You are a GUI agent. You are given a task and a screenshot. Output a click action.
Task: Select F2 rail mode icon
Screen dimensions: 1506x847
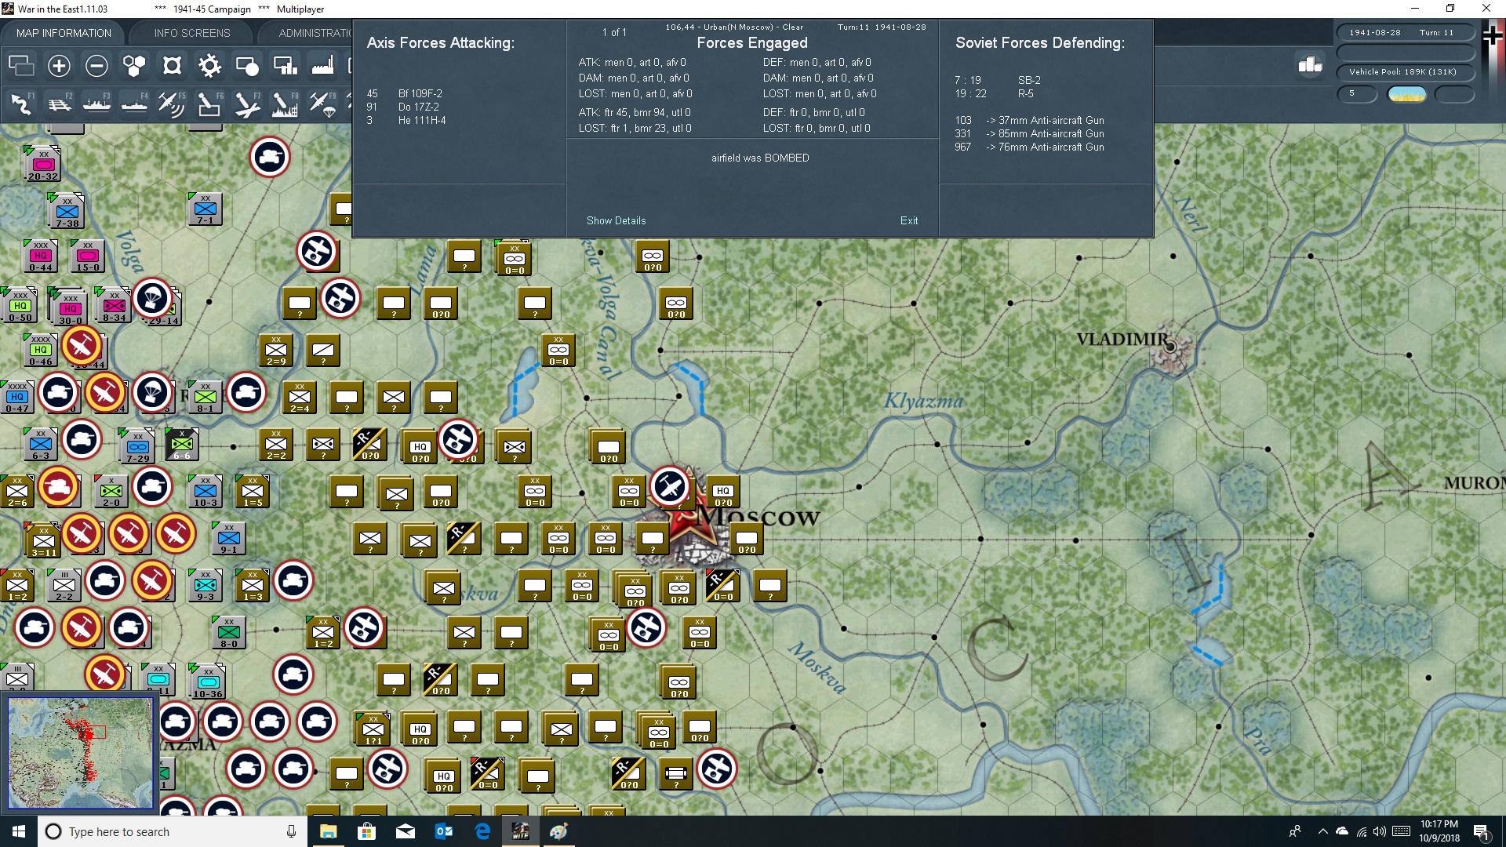coord(59,104)
